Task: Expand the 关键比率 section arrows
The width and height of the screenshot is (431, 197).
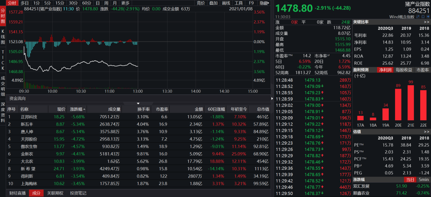Action: (425, 22)
